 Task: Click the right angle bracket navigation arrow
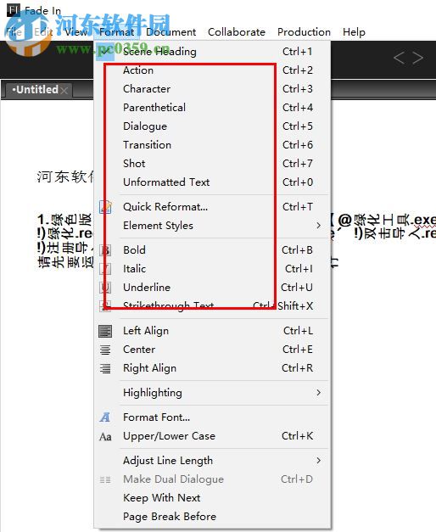pos(417,58)
